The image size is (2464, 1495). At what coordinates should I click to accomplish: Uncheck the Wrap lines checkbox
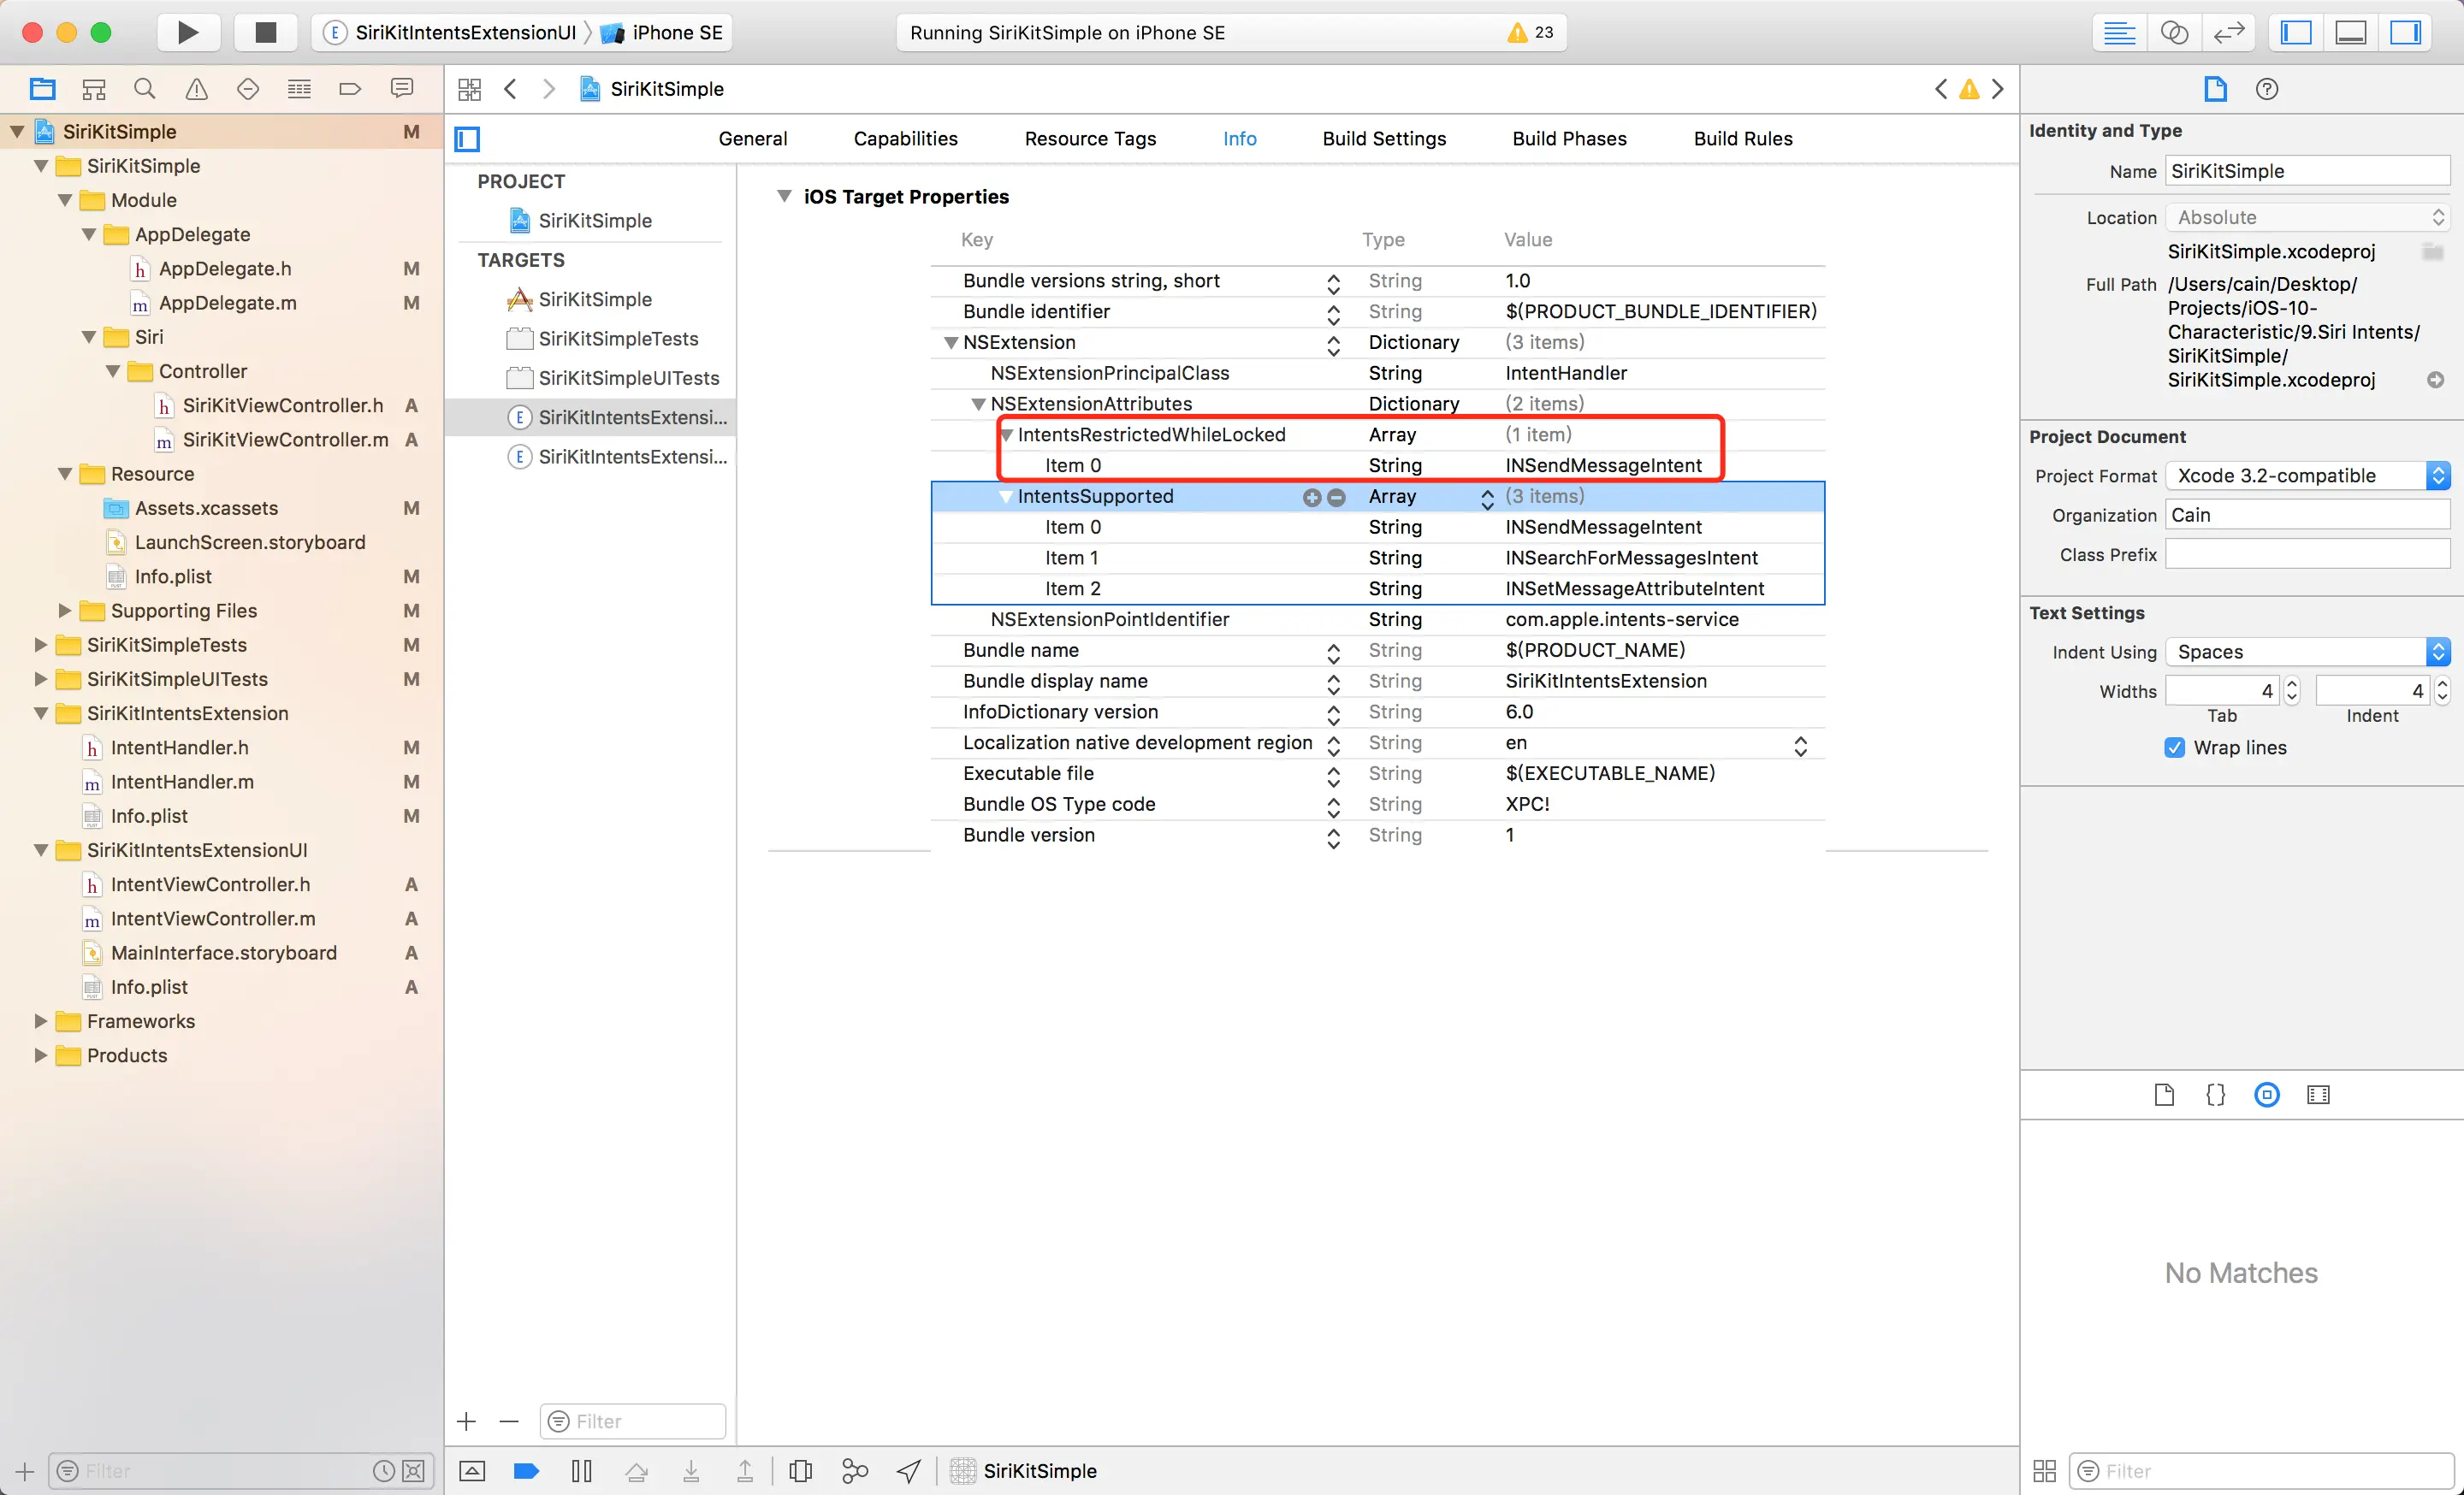2174,747
